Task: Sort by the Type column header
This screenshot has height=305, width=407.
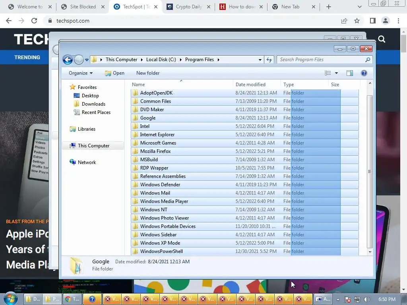Action: click(x=304, y=85)
